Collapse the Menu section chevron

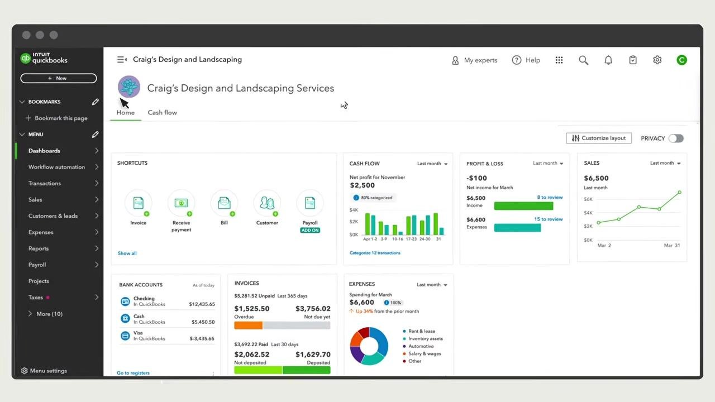tap(22, 135)
